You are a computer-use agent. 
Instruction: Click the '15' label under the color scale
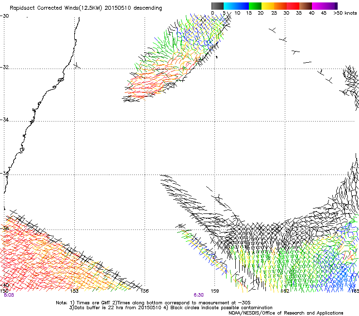click(249, 13)
